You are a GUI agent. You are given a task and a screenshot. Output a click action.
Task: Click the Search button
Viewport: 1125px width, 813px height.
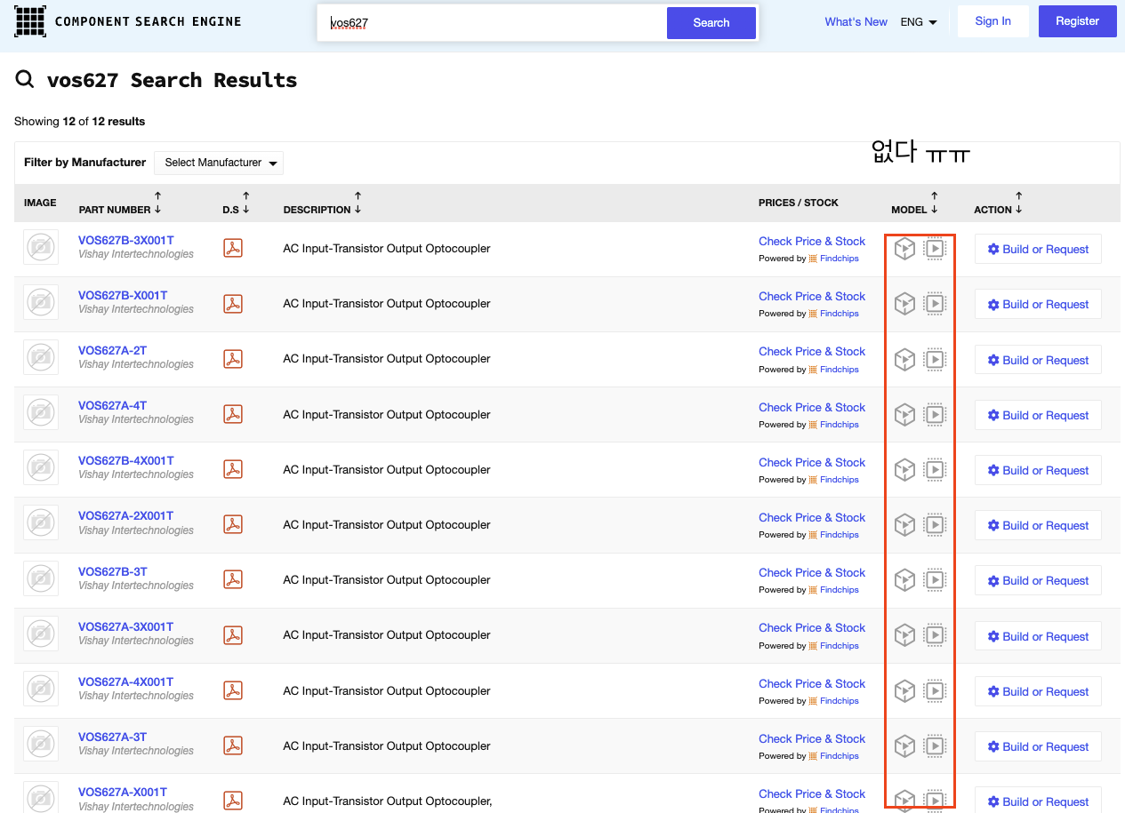coord(711,23)
